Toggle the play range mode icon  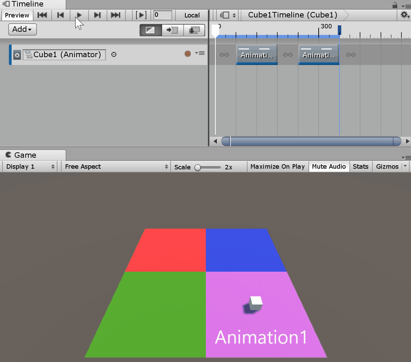141,15
